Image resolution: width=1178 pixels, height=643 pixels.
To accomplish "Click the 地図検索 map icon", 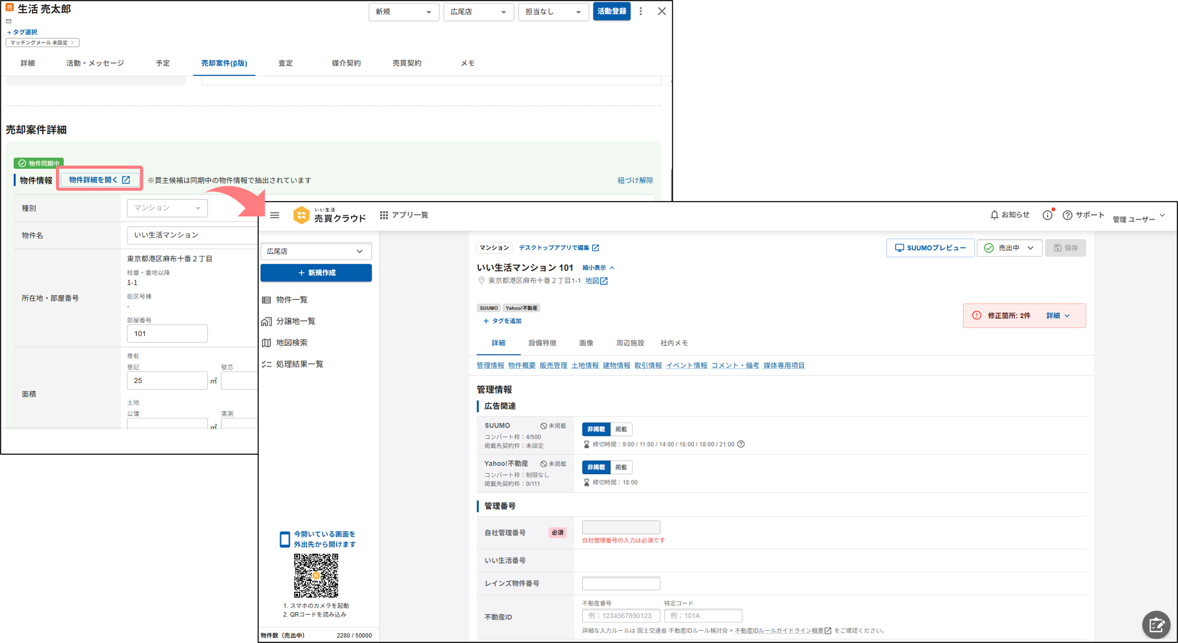I will [266, 343].
